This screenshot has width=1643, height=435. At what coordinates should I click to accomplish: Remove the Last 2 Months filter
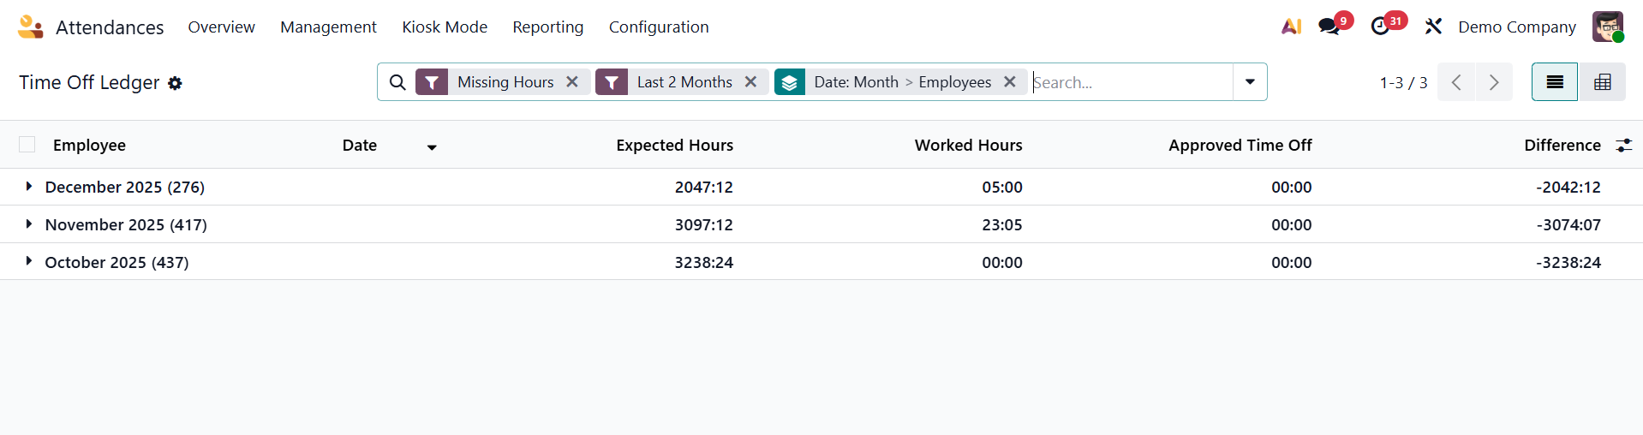pos(750,82)
